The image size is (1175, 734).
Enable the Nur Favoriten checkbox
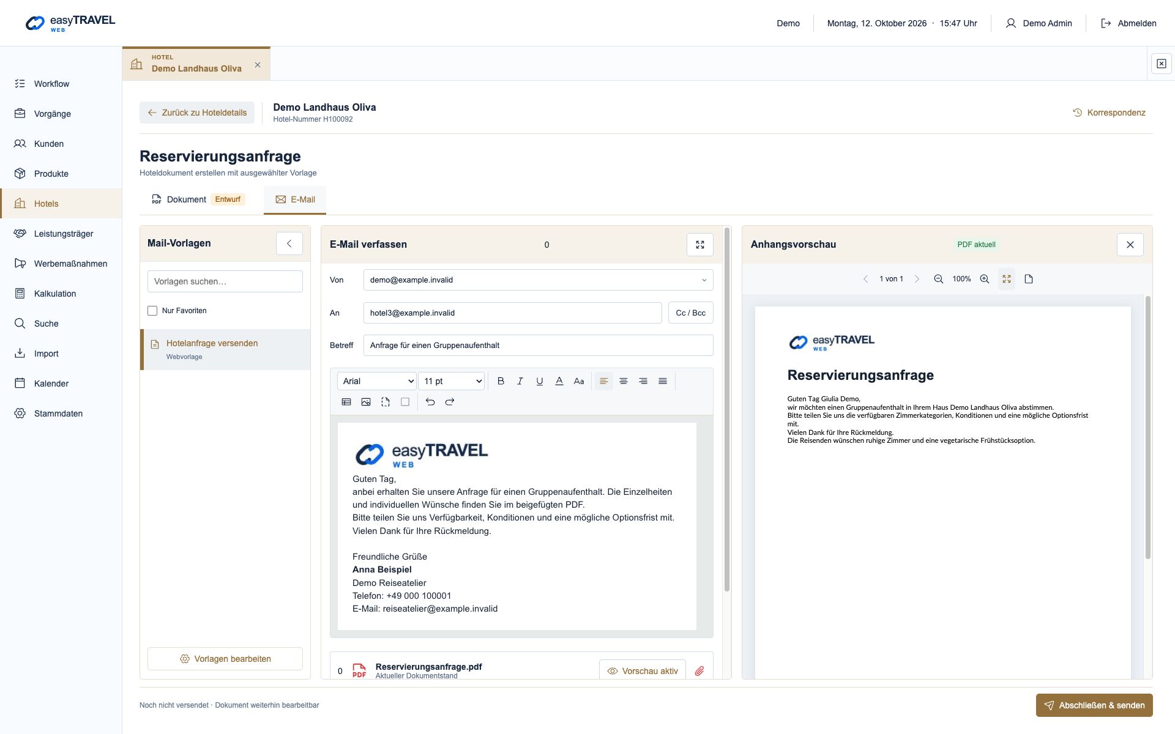pos(152,311)
